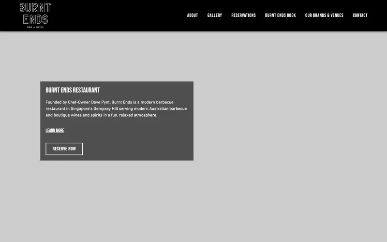Screen dimensions: 387x242
Task: Click the Burnt Ends Bar & Grill logo
Action: [35, 15]
